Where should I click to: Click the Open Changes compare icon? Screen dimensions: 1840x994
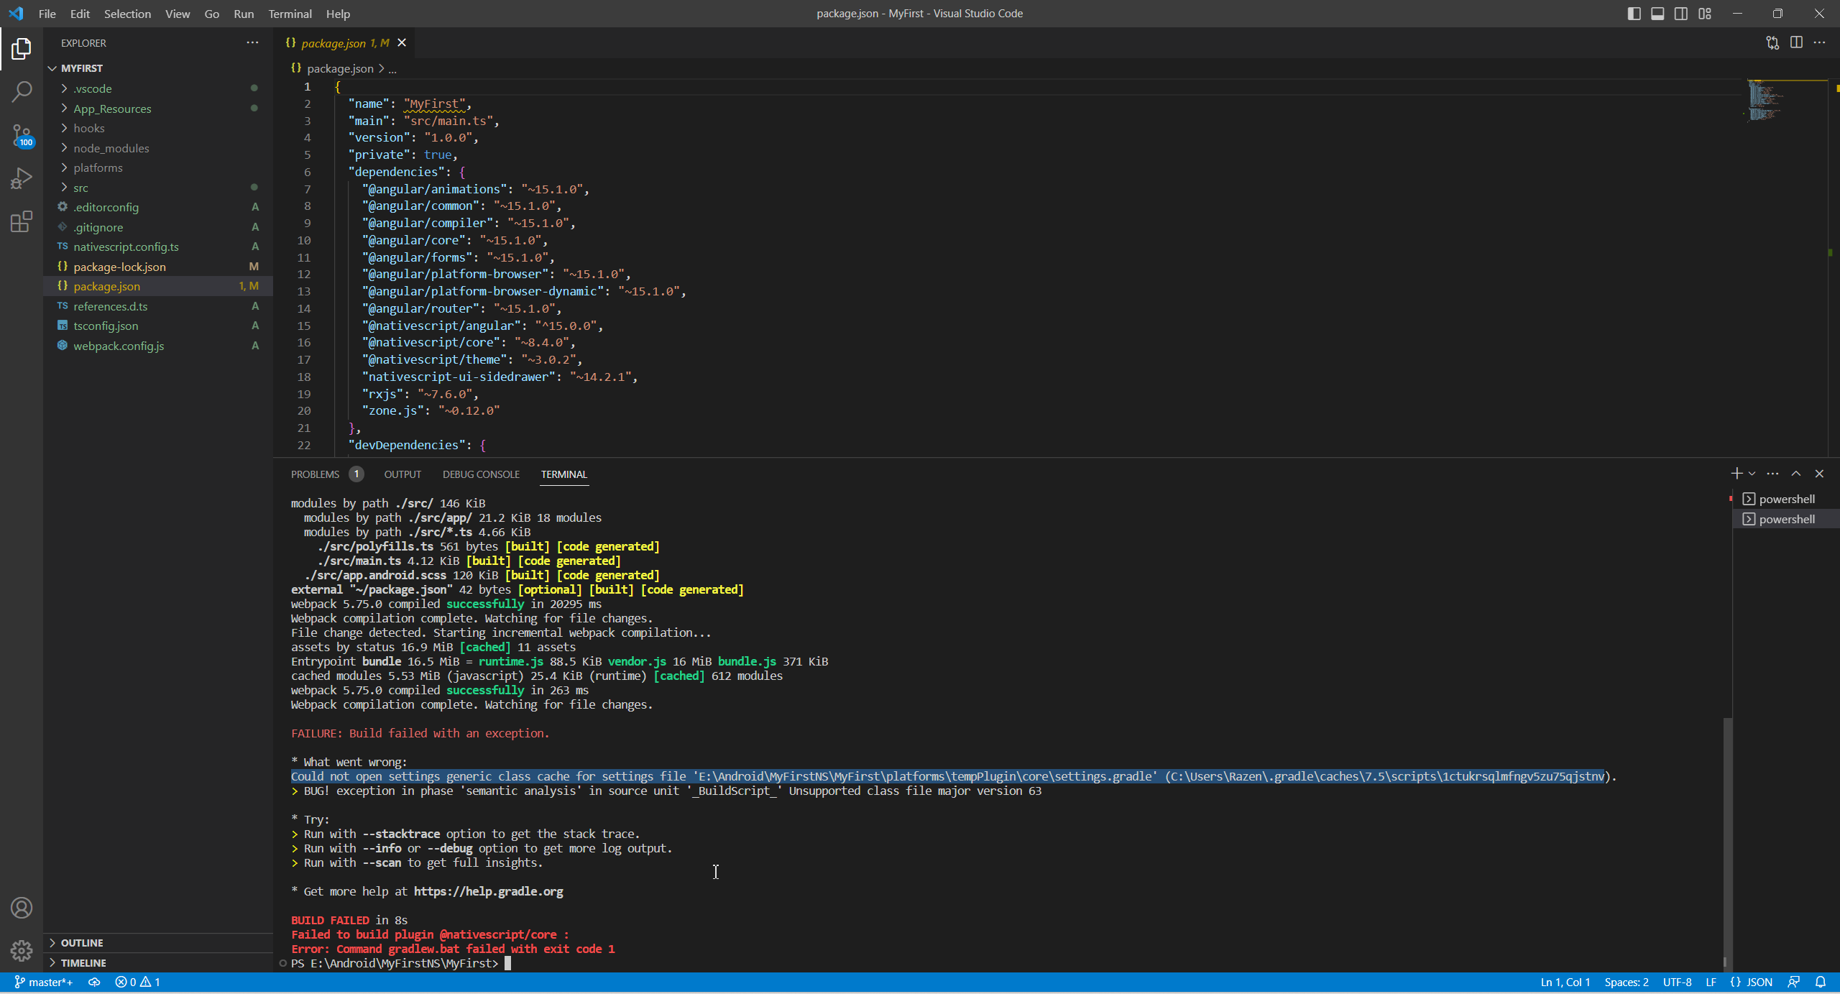[x=1772, y=42]
